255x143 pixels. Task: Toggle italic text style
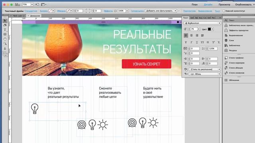tap(191, 43)
